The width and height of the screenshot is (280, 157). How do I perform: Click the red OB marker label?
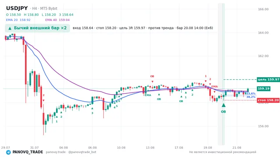click(152, 76)
